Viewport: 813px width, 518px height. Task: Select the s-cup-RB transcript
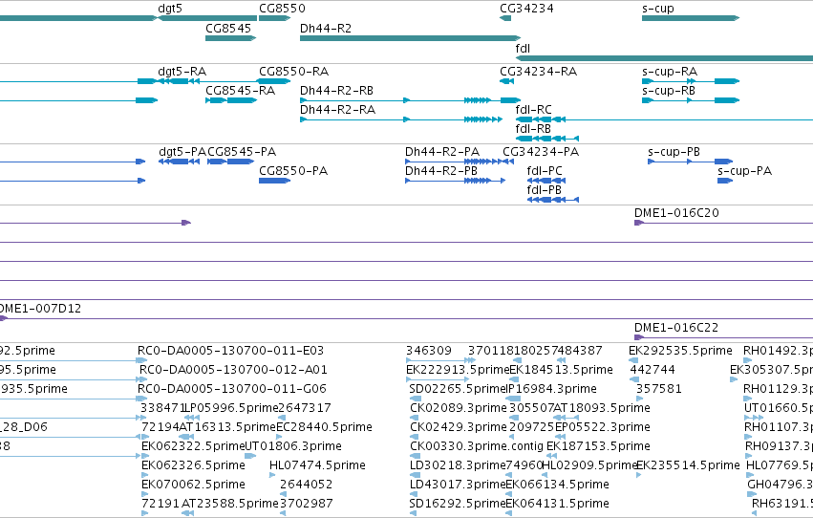click(691, 100)
